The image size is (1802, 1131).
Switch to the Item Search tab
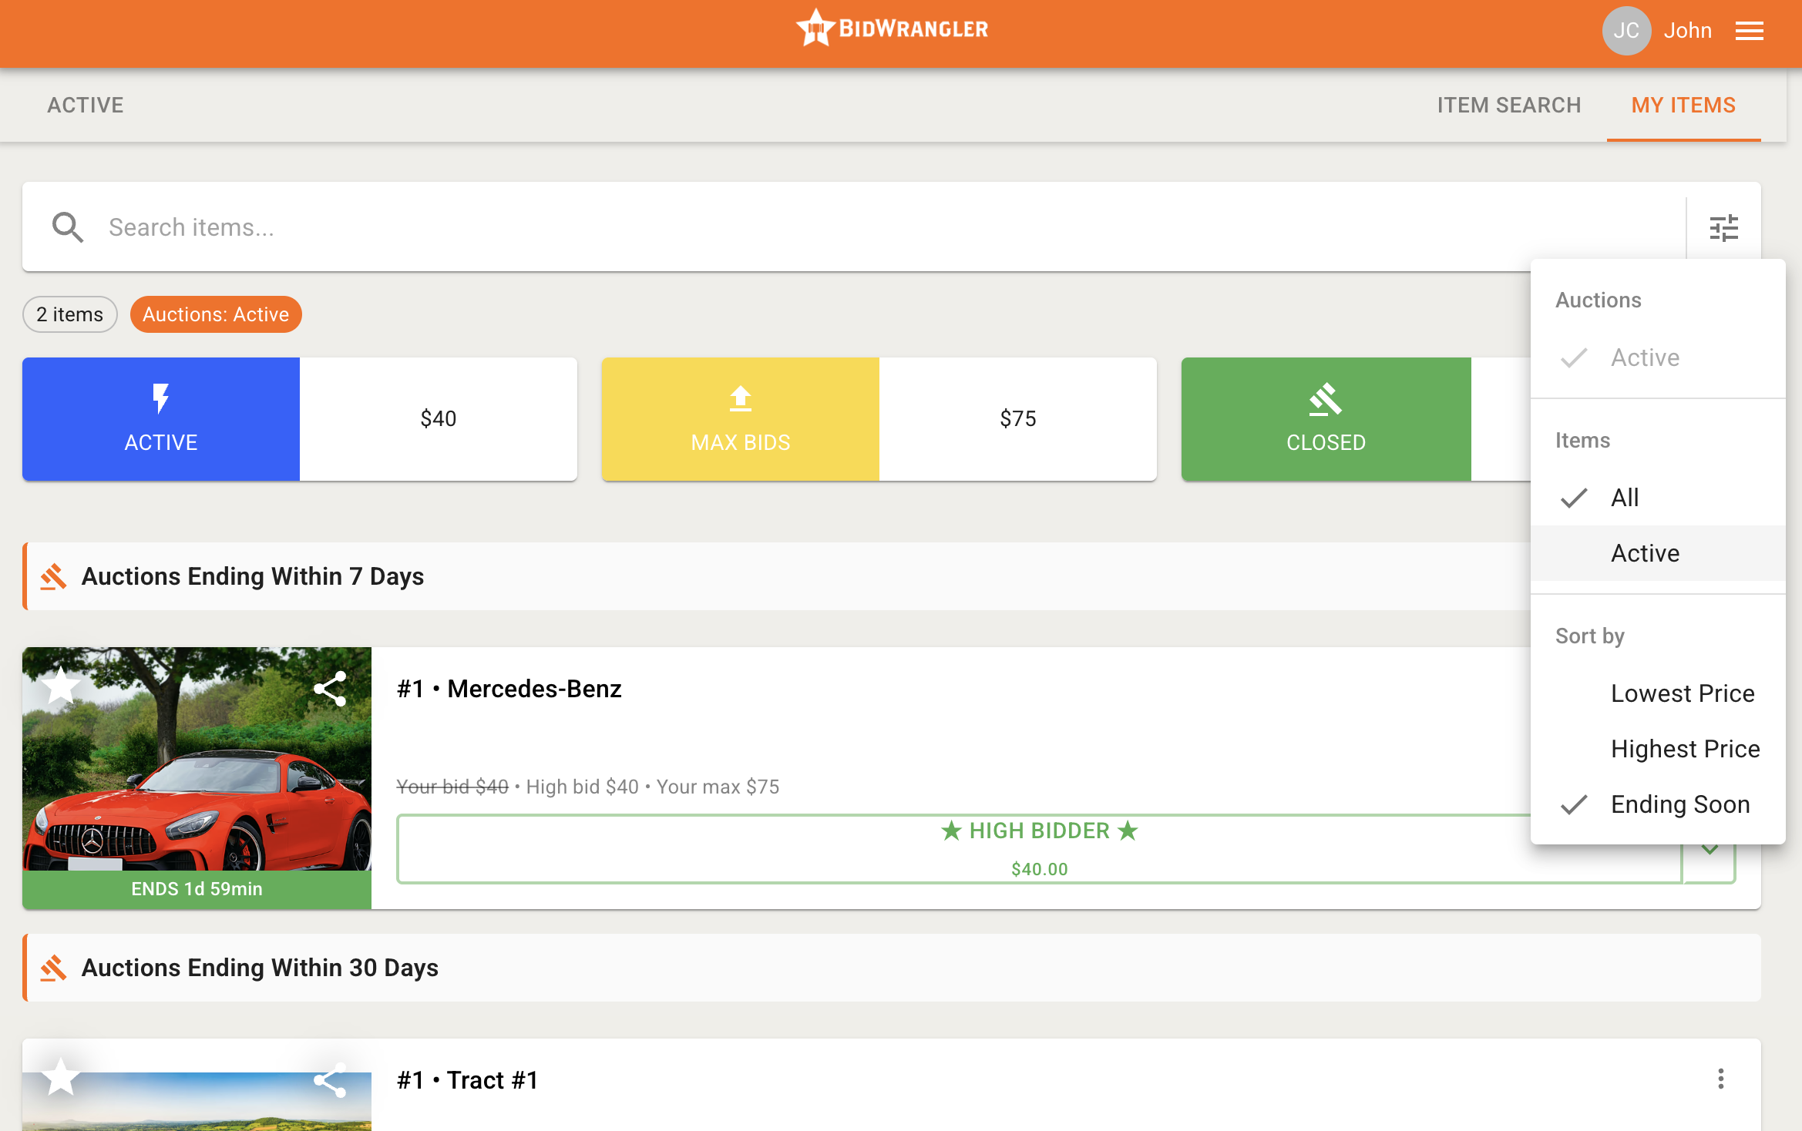coord(1508,105)
